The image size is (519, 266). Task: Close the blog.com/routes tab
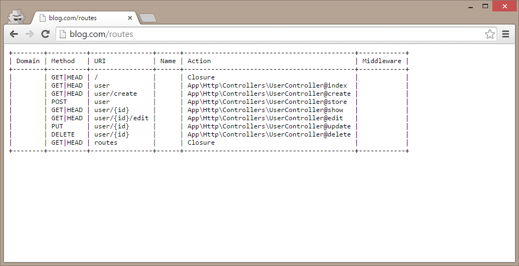point(130,18)
